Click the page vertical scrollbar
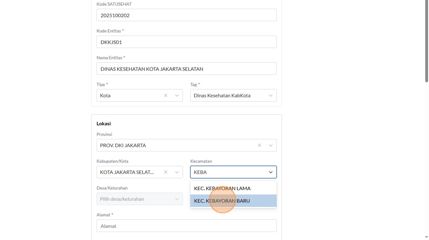This screenshot has height=240, width=429. tap(427, 42)
